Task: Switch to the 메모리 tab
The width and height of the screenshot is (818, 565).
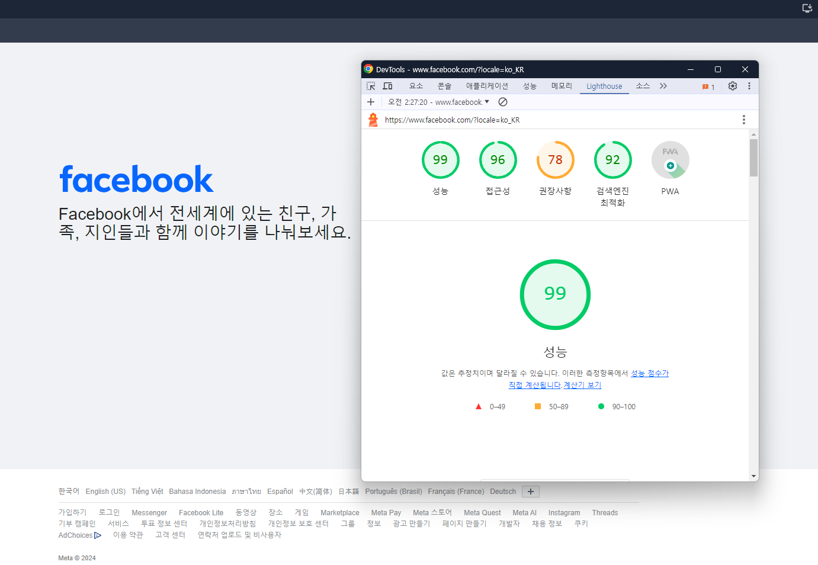Action: click(562, 86)
